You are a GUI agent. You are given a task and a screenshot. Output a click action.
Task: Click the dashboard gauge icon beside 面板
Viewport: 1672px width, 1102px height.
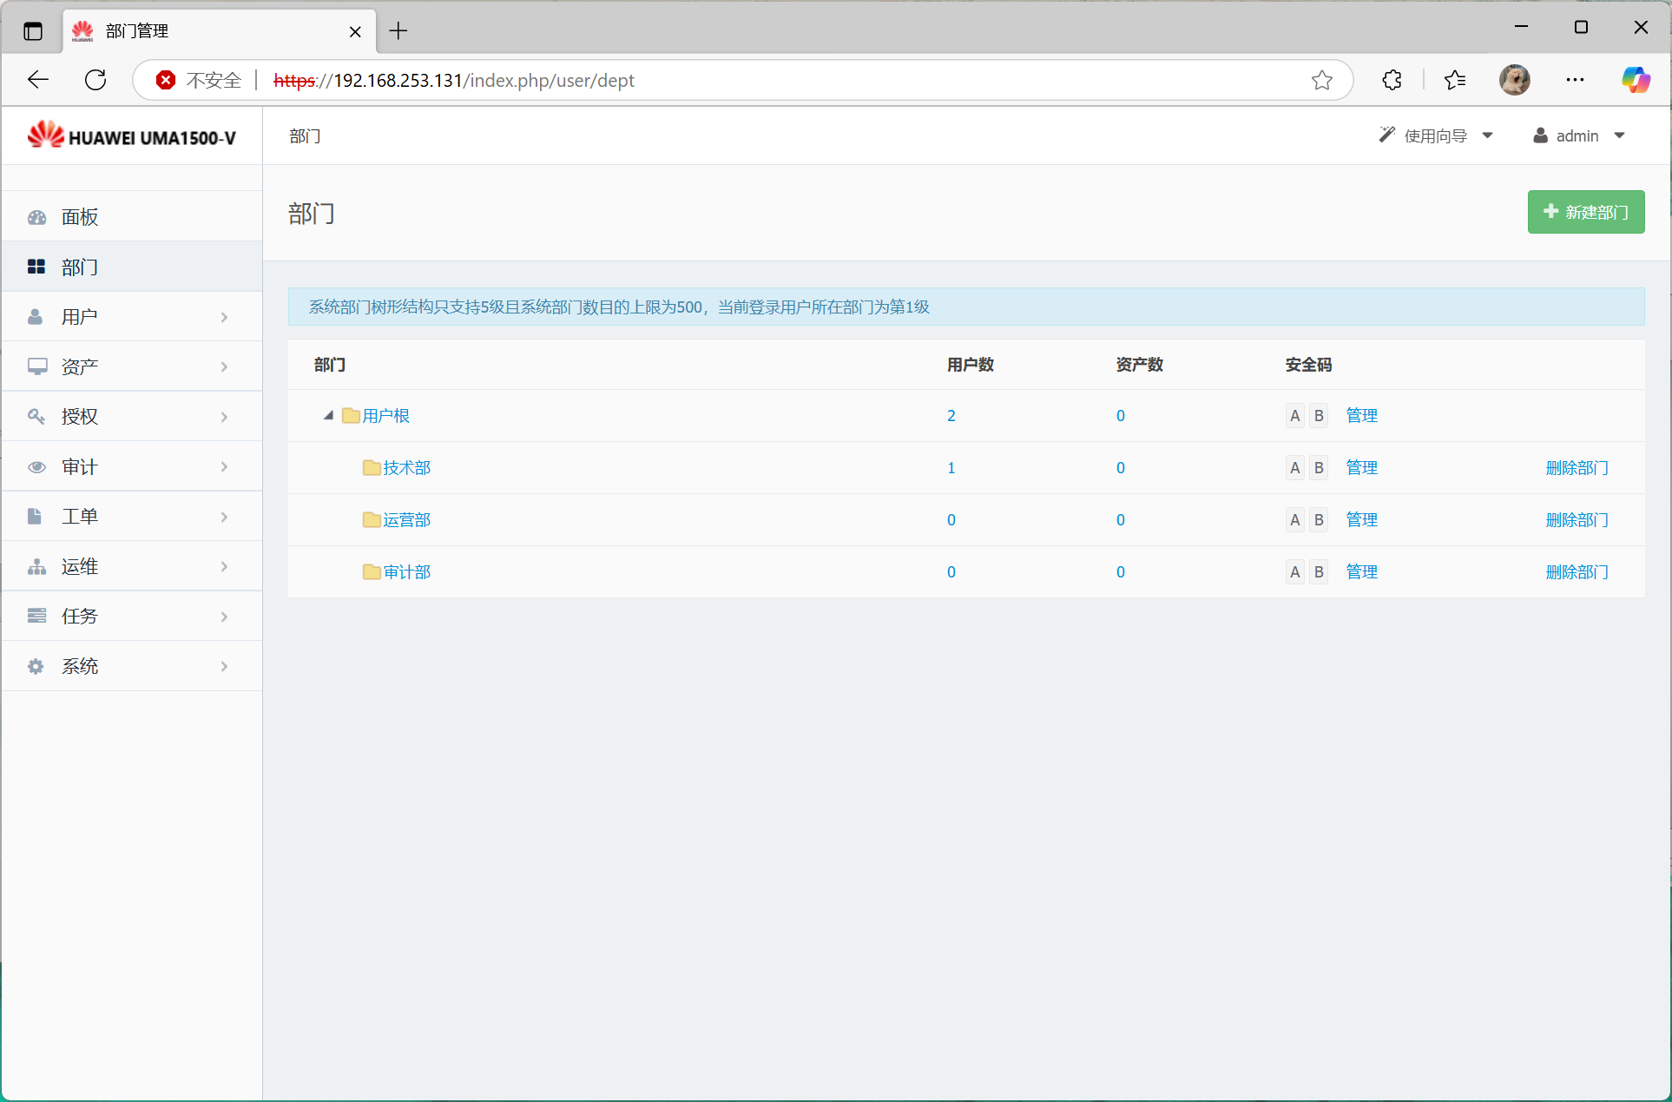pos(36,217)
